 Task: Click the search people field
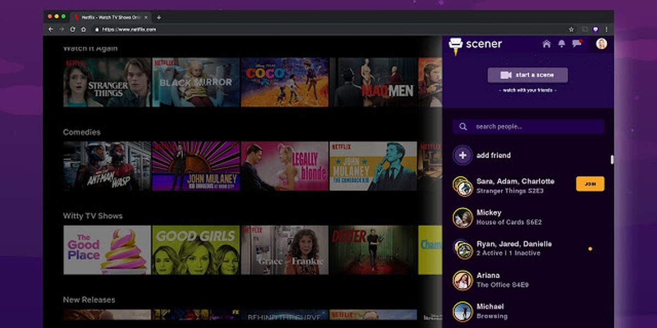pyautogui.click(x=528, y=127)
